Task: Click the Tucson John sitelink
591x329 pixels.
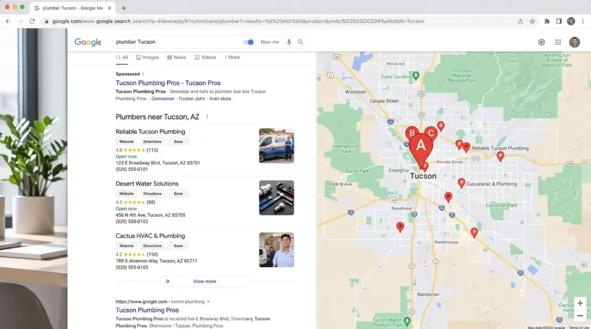Action: click(192, 99)
